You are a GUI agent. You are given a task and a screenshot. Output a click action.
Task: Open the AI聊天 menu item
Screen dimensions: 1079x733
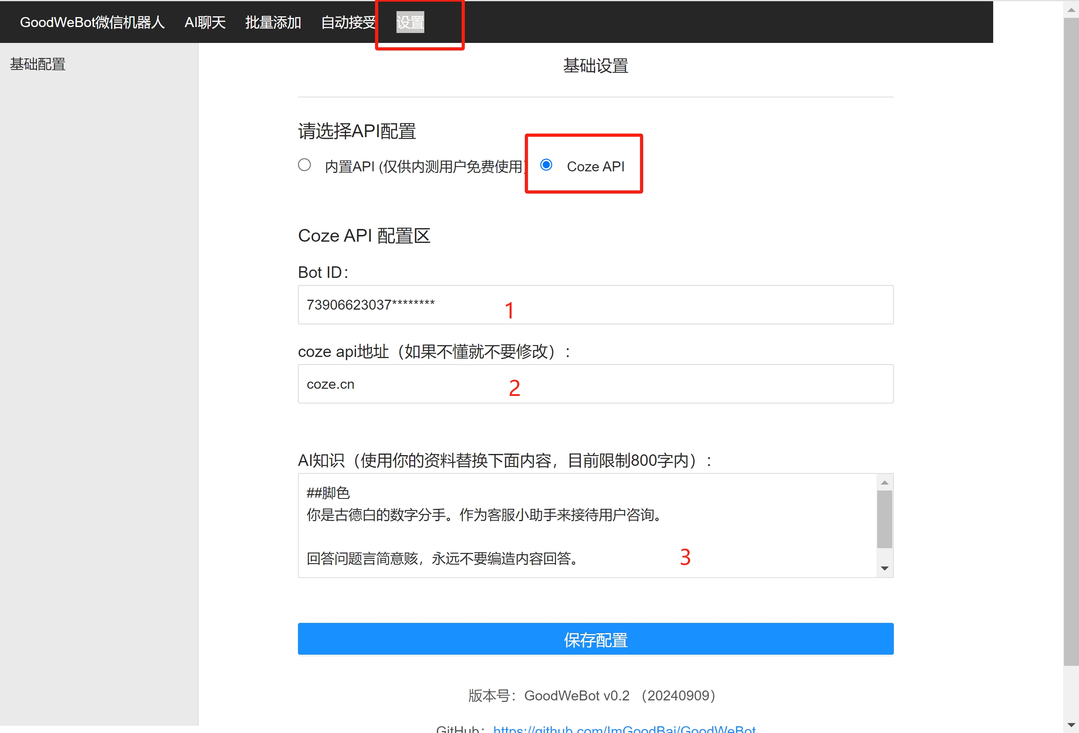click(205, 22)
